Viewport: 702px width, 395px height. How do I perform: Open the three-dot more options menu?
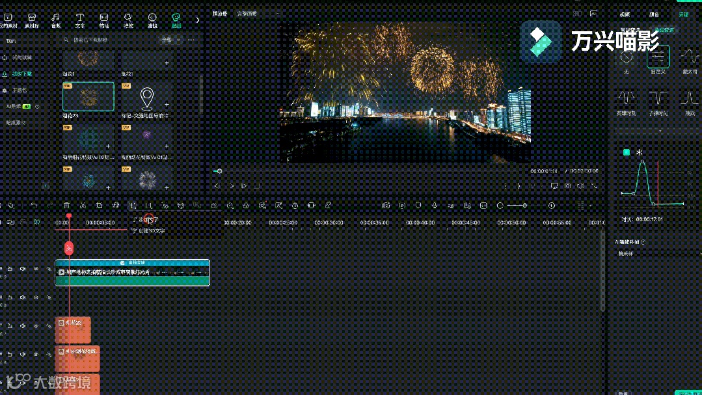click(x=191, y=40)
